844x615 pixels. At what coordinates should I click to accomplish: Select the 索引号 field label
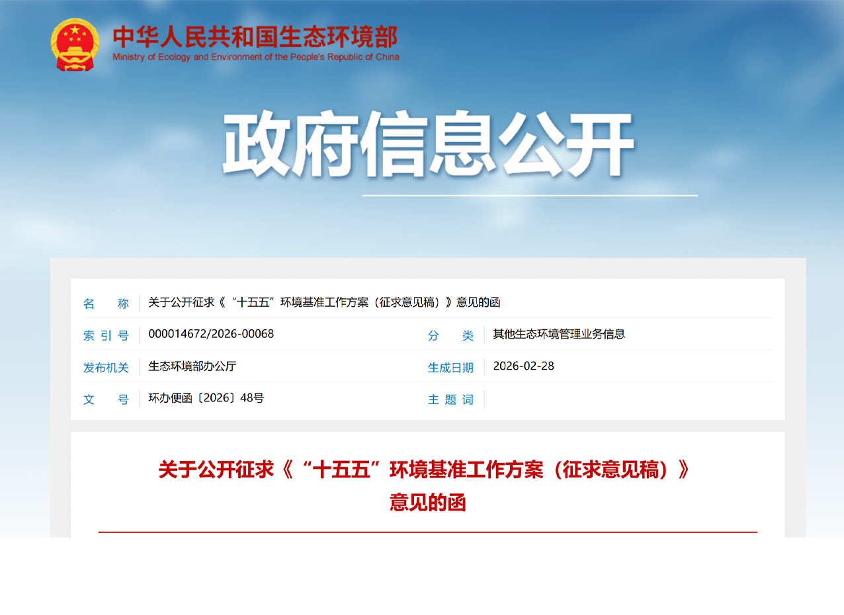[106, 335]
